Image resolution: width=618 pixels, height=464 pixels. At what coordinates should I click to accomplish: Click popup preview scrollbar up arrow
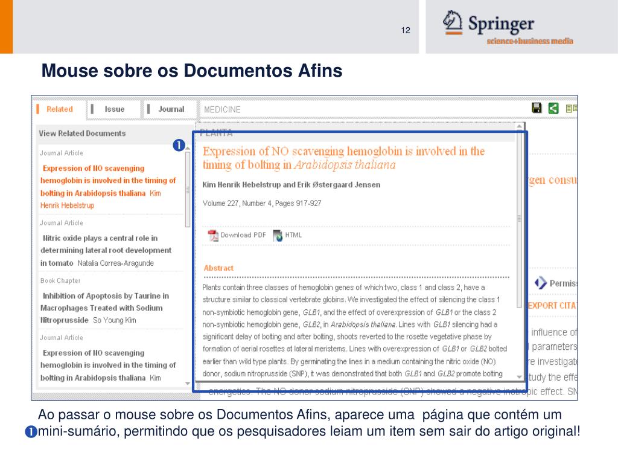[520, 127]
